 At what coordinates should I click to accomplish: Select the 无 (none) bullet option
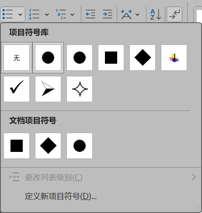(17, 58)
